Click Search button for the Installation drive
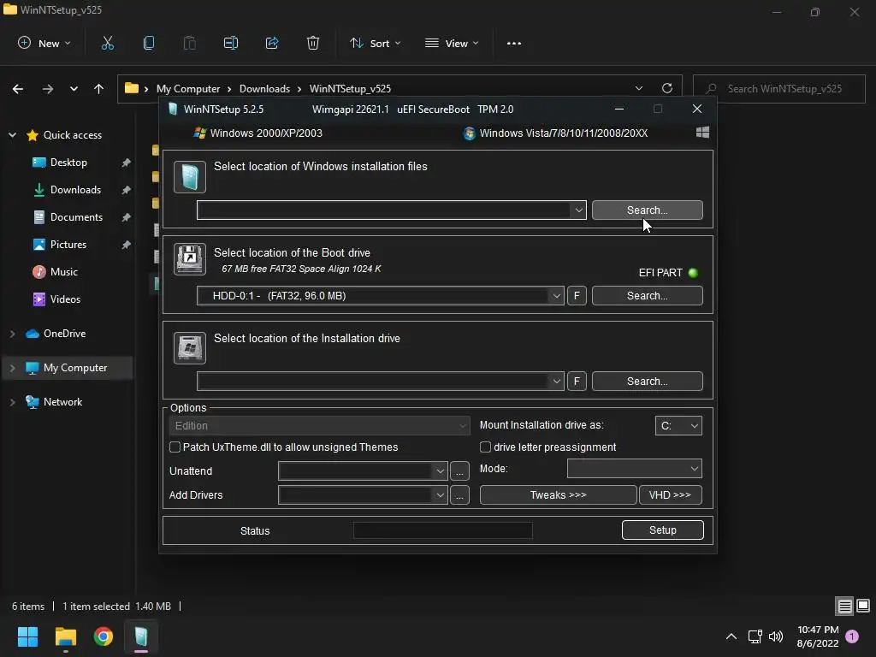The image size is (876, 657). click(647, 381)
